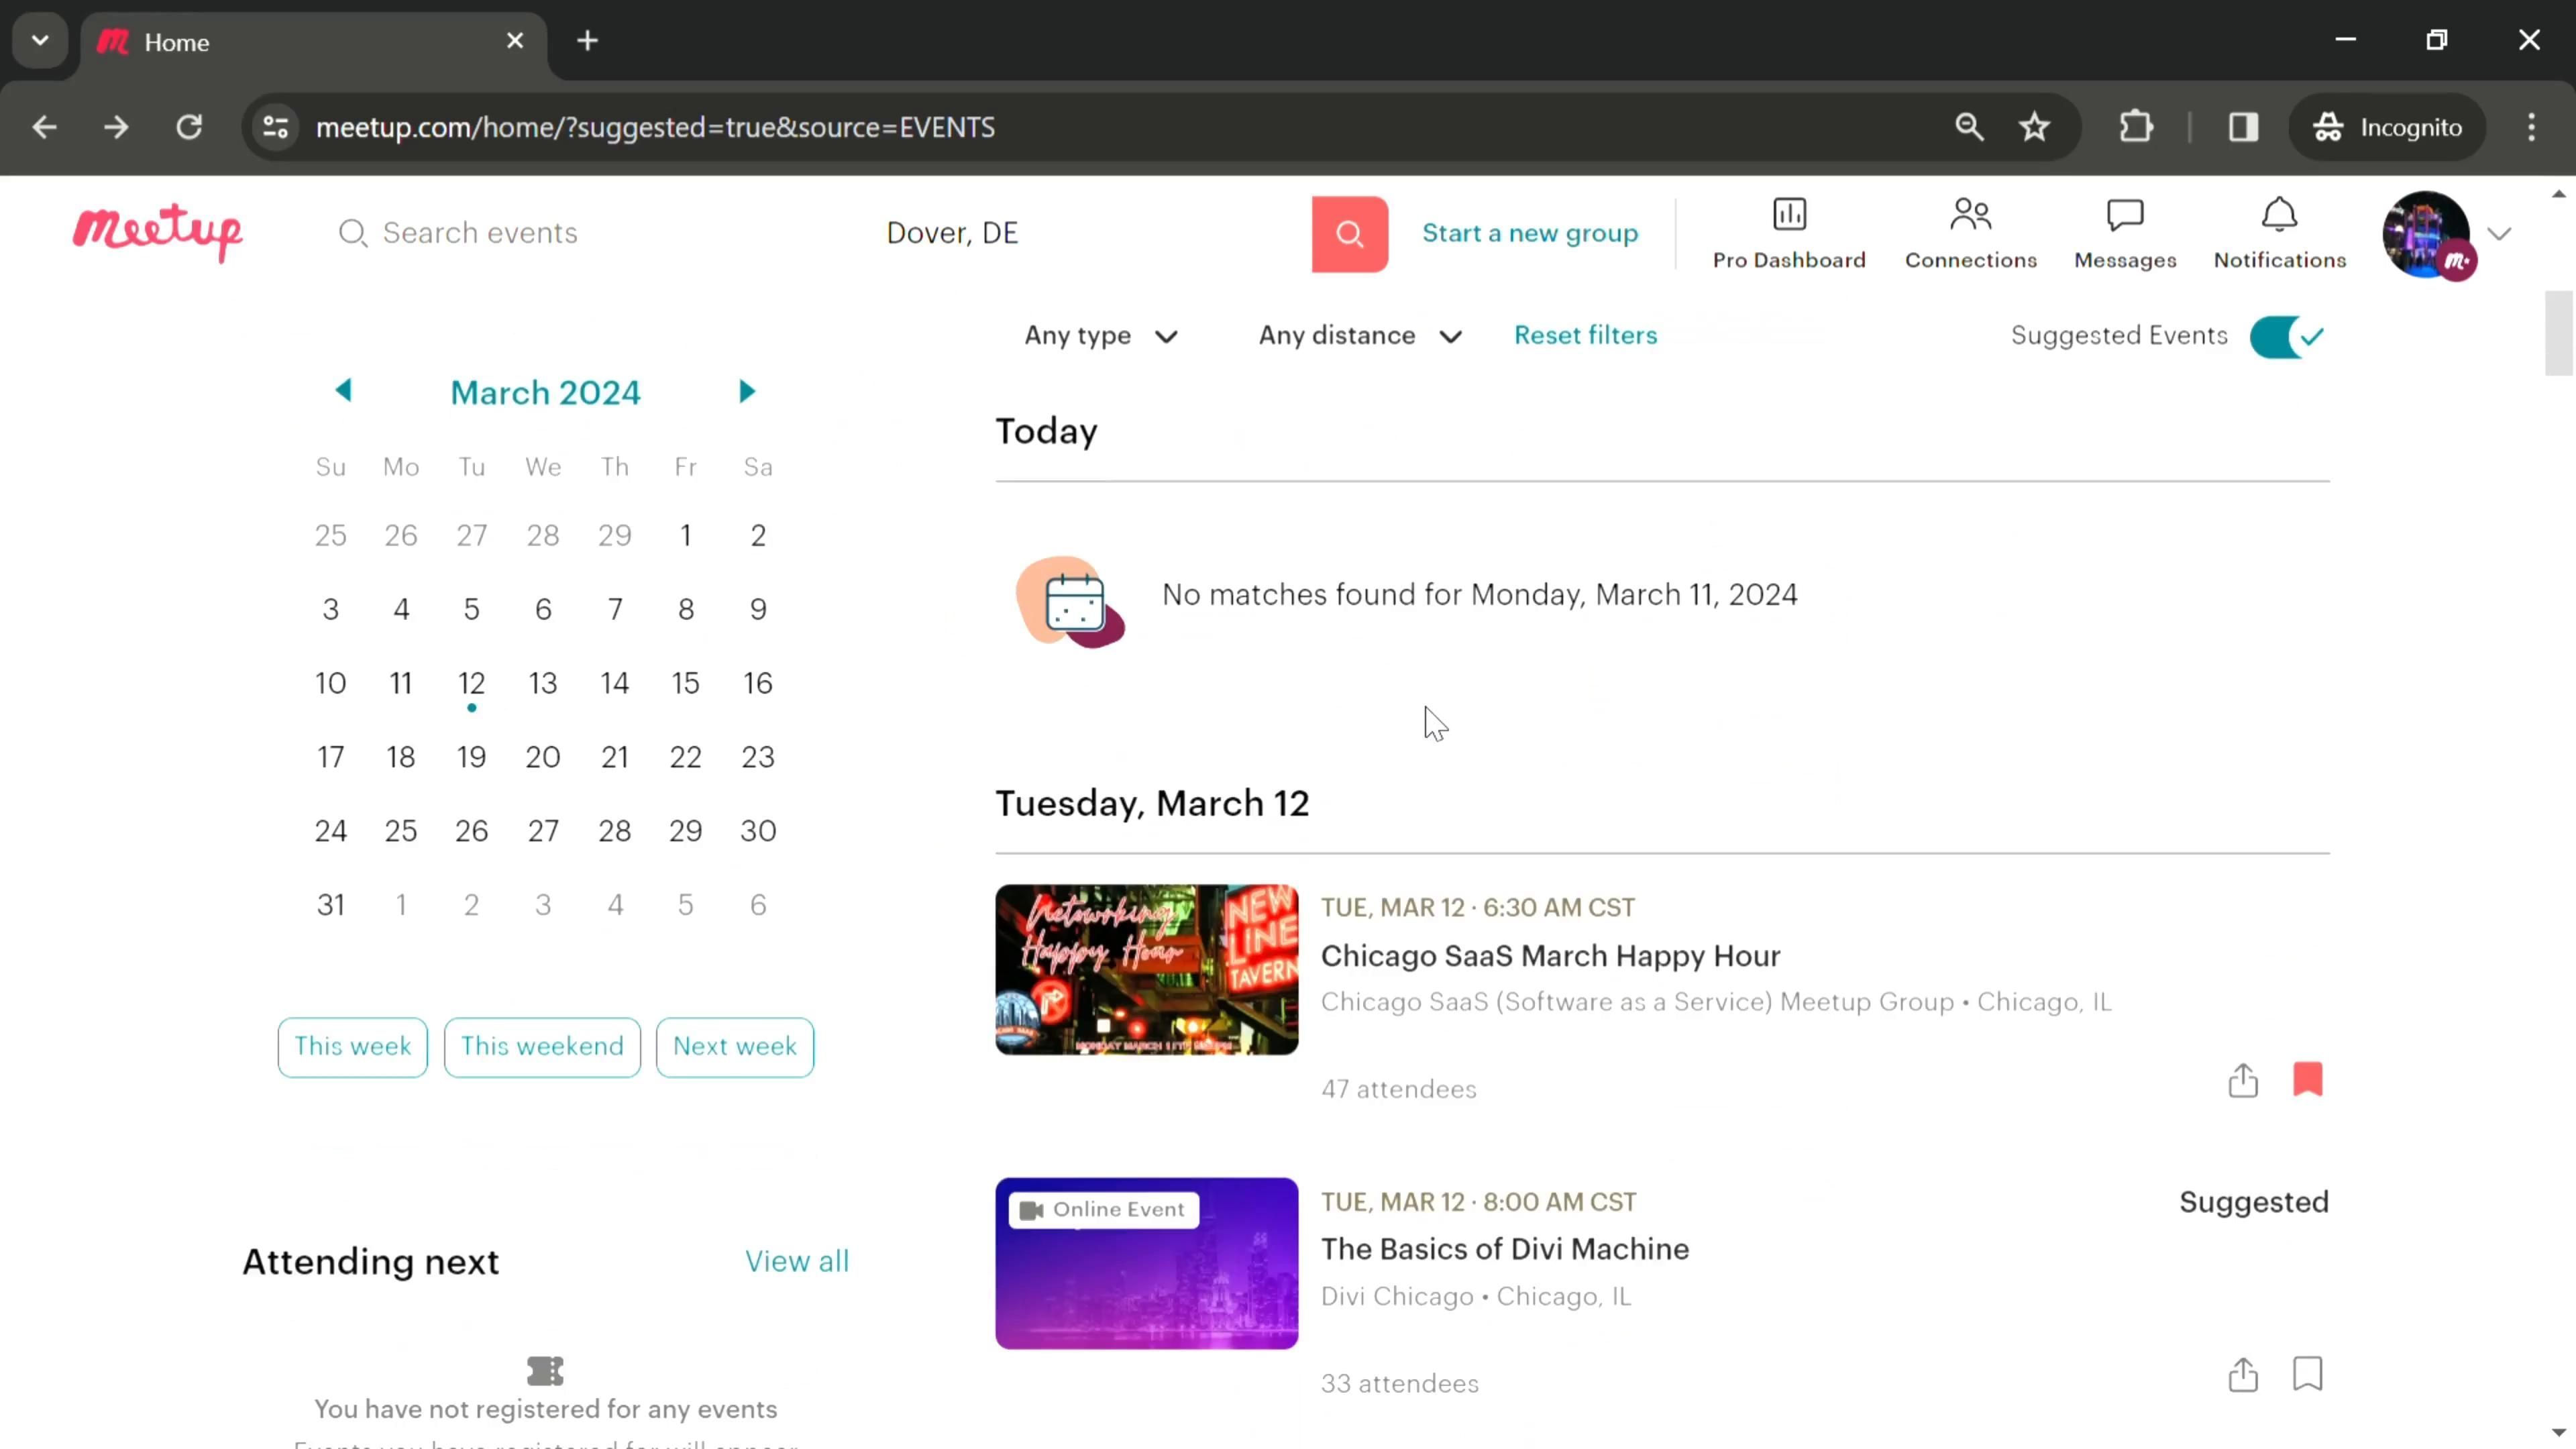Select March 12 on the calendar
The width and height of the screenshot is (2576, 1449).
point(471,684)
